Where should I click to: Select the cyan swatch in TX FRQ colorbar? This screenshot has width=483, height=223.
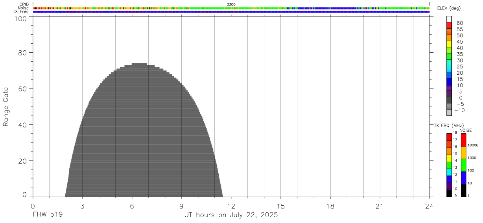449,172
